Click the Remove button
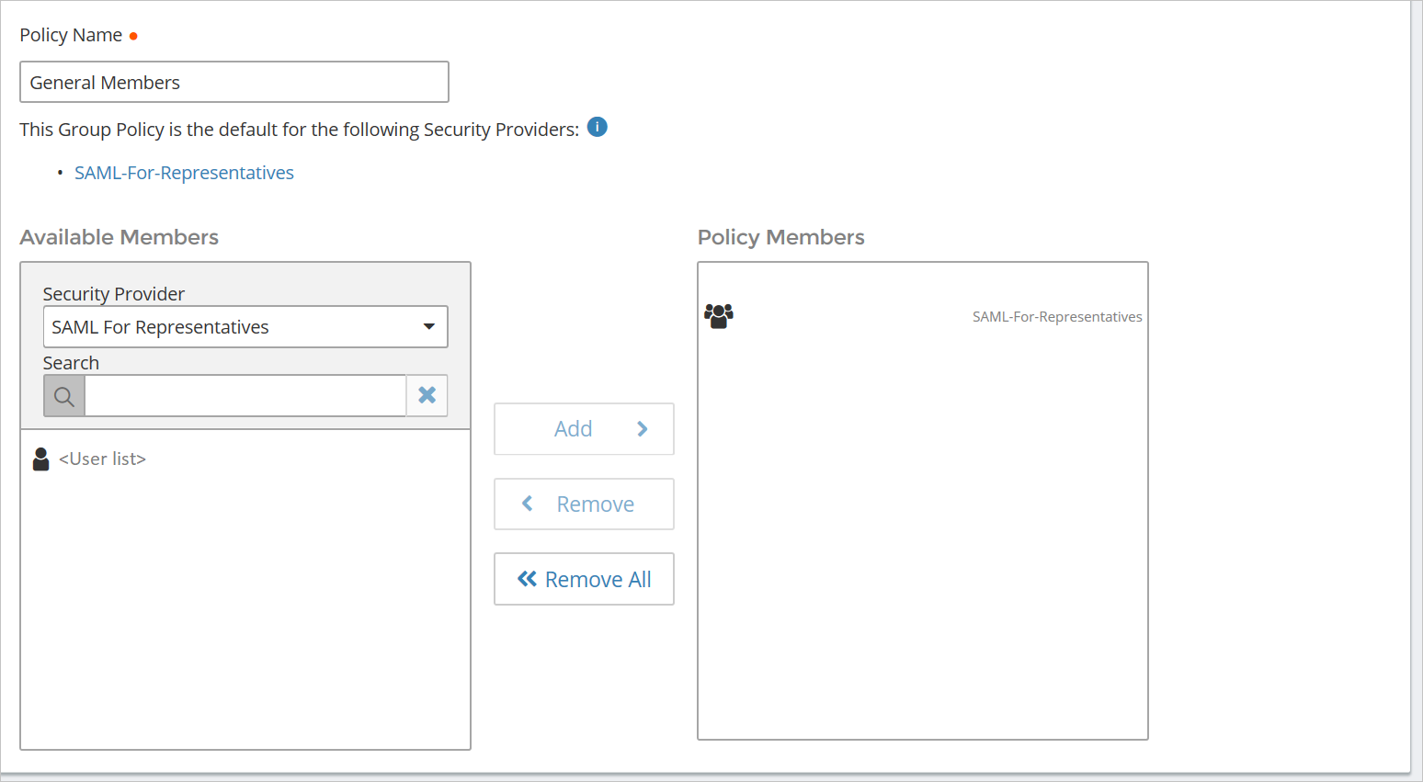 [x=584, y=504]
